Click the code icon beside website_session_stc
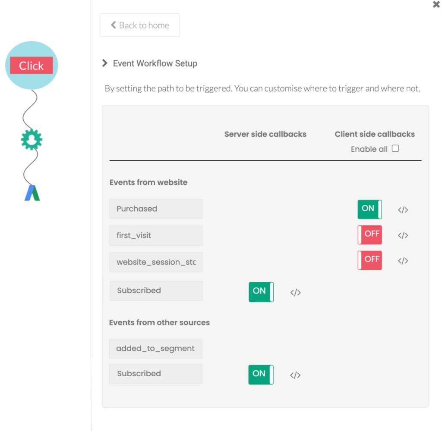 pos(402,260)
